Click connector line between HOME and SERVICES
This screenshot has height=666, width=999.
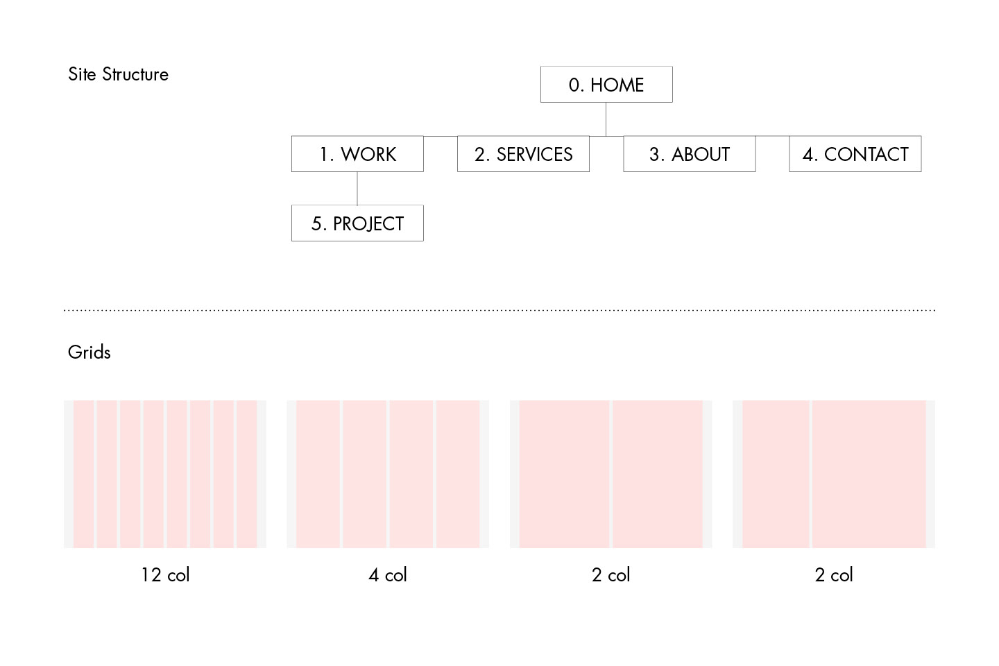(x=606, y=119)
